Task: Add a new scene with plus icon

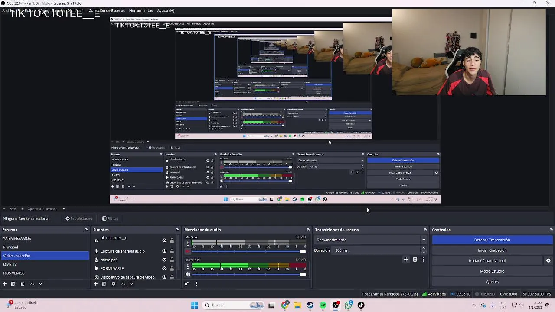Action: point(5,284)
